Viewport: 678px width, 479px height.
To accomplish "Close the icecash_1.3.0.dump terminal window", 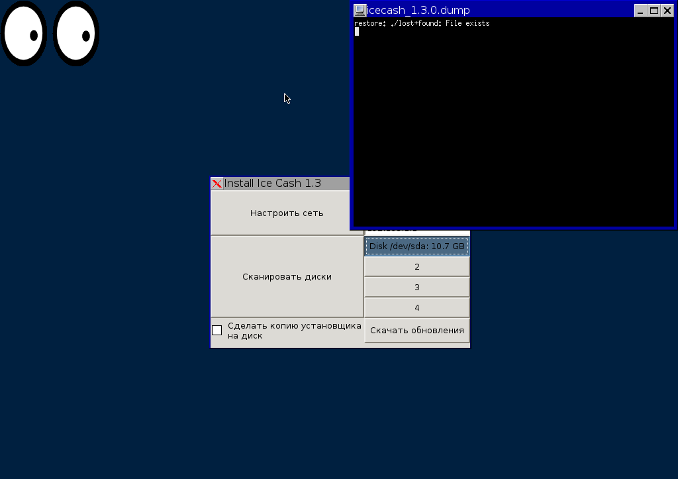I will pos(667,11).
